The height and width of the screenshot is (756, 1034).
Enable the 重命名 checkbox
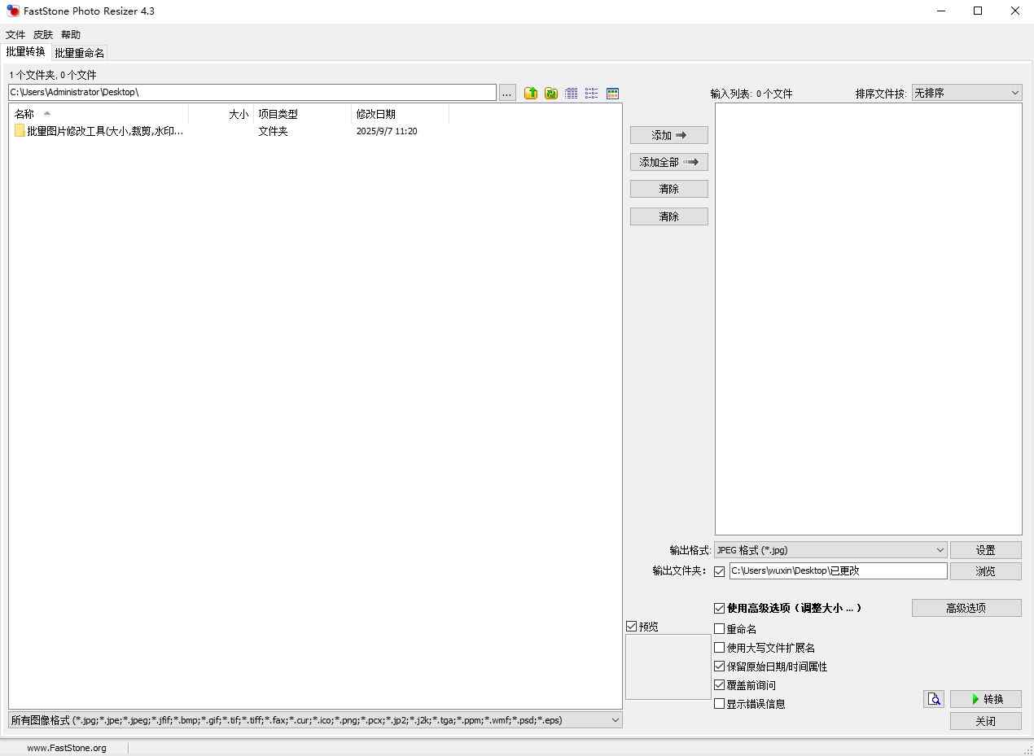coord(719,629)
